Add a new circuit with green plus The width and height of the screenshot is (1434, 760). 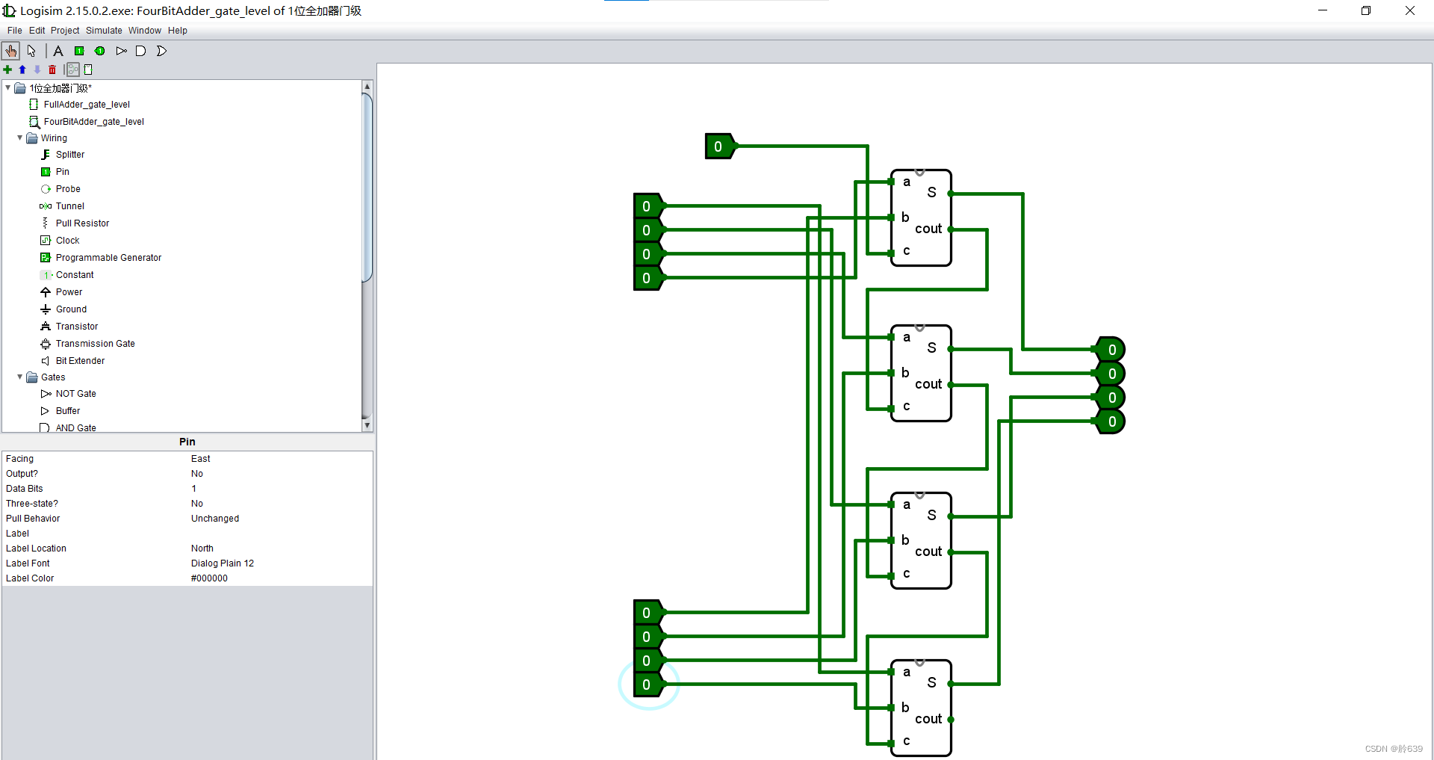pos(7,69)
